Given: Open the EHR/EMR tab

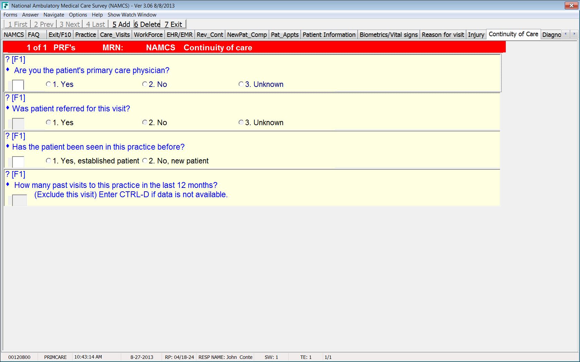Looking at the screenshot, I should 180,35.
